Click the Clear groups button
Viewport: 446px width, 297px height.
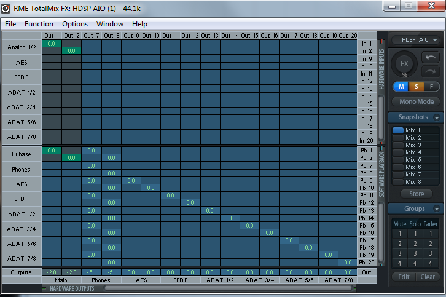[428, 277]
